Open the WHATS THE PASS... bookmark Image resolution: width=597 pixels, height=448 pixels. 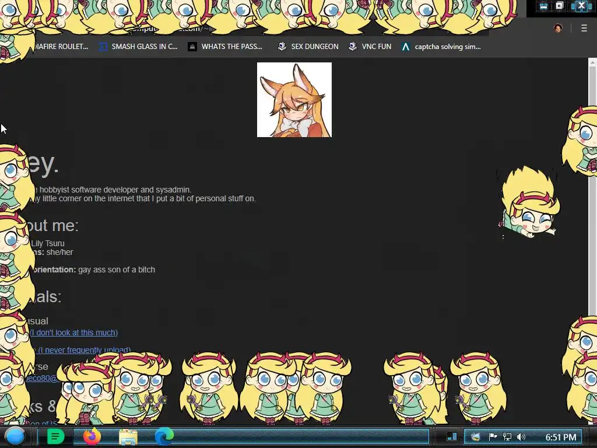(225, 47)
